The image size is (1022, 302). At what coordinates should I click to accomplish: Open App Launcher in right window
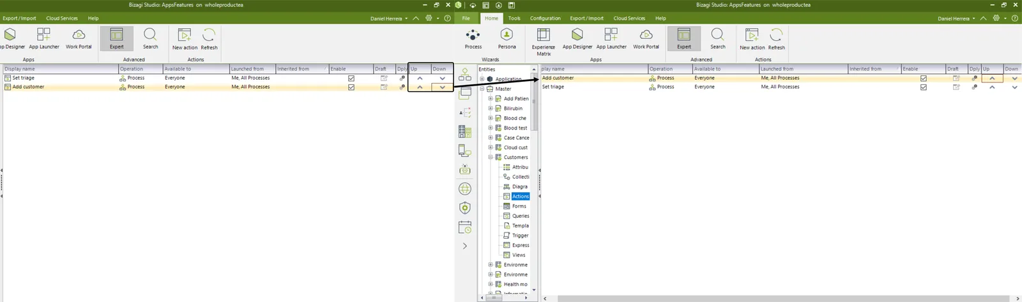point(611,39)
